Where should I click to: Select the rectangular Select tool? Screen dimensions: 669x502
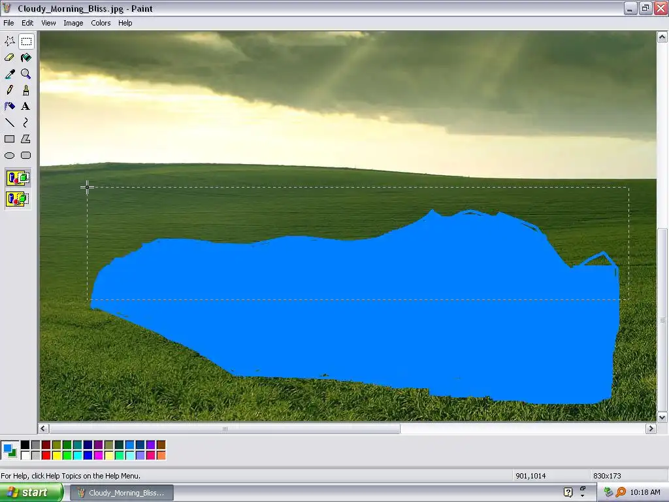26,41
